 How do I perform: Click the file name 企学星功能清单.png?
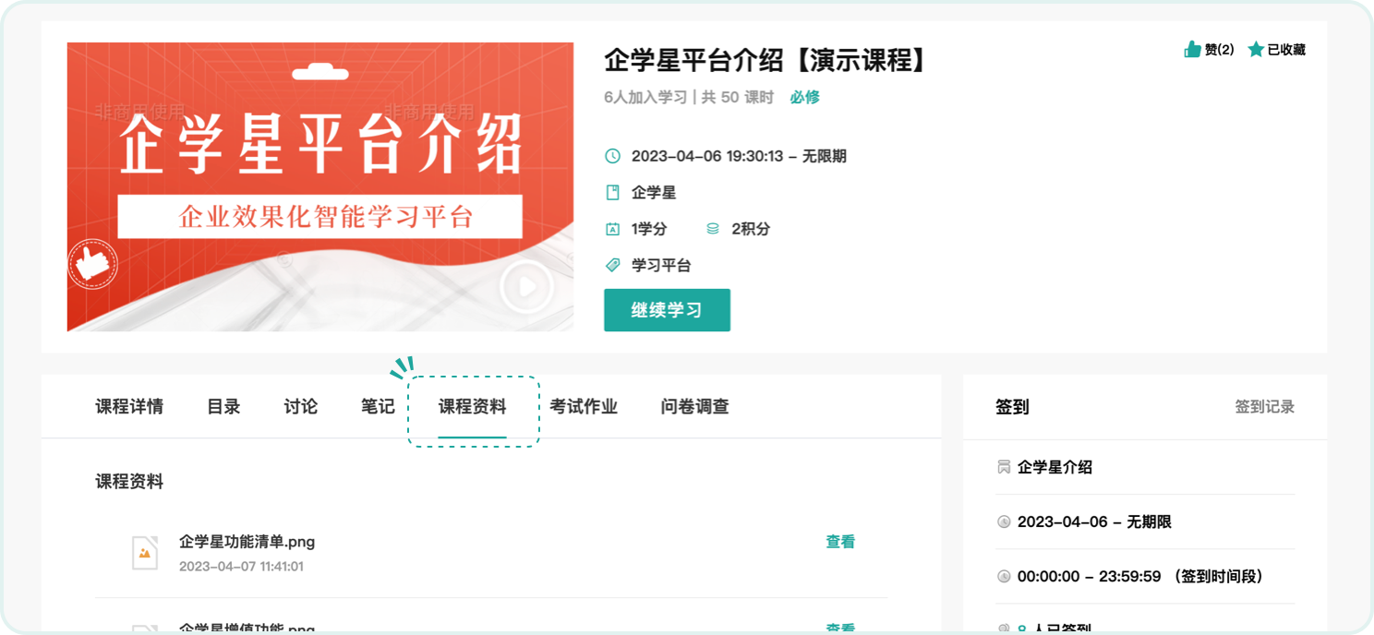247,543
